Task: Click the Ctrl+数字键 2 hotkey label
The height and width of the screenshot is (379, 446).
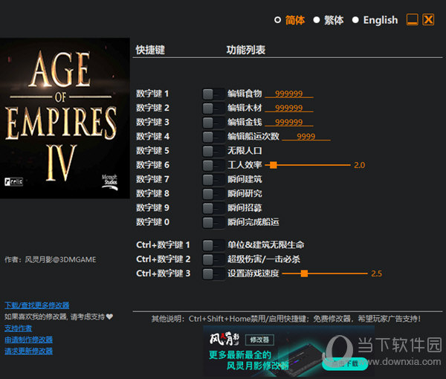Action: [x=163, y=259]
